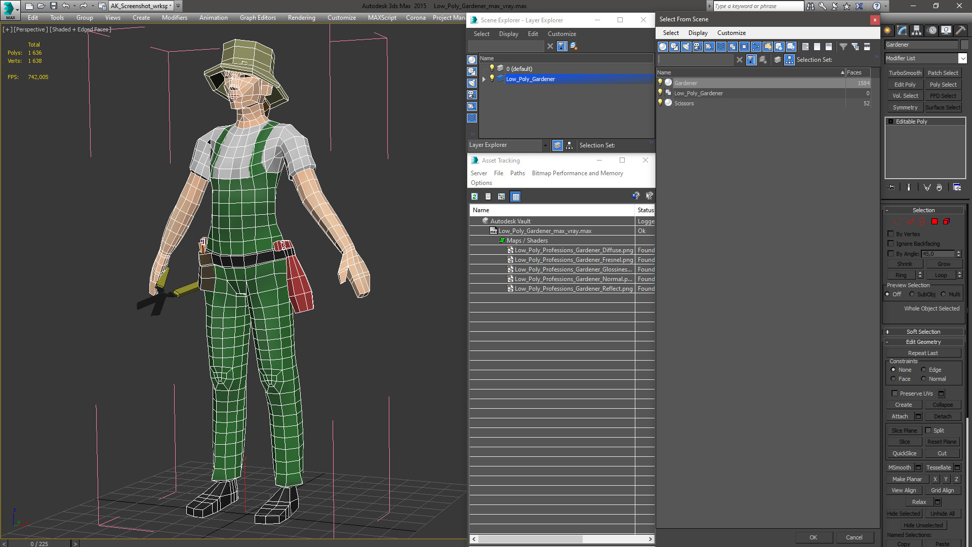Enable the By Angle checkbox
Viewport: 972px width, 547px height.
tap(891, 254)
